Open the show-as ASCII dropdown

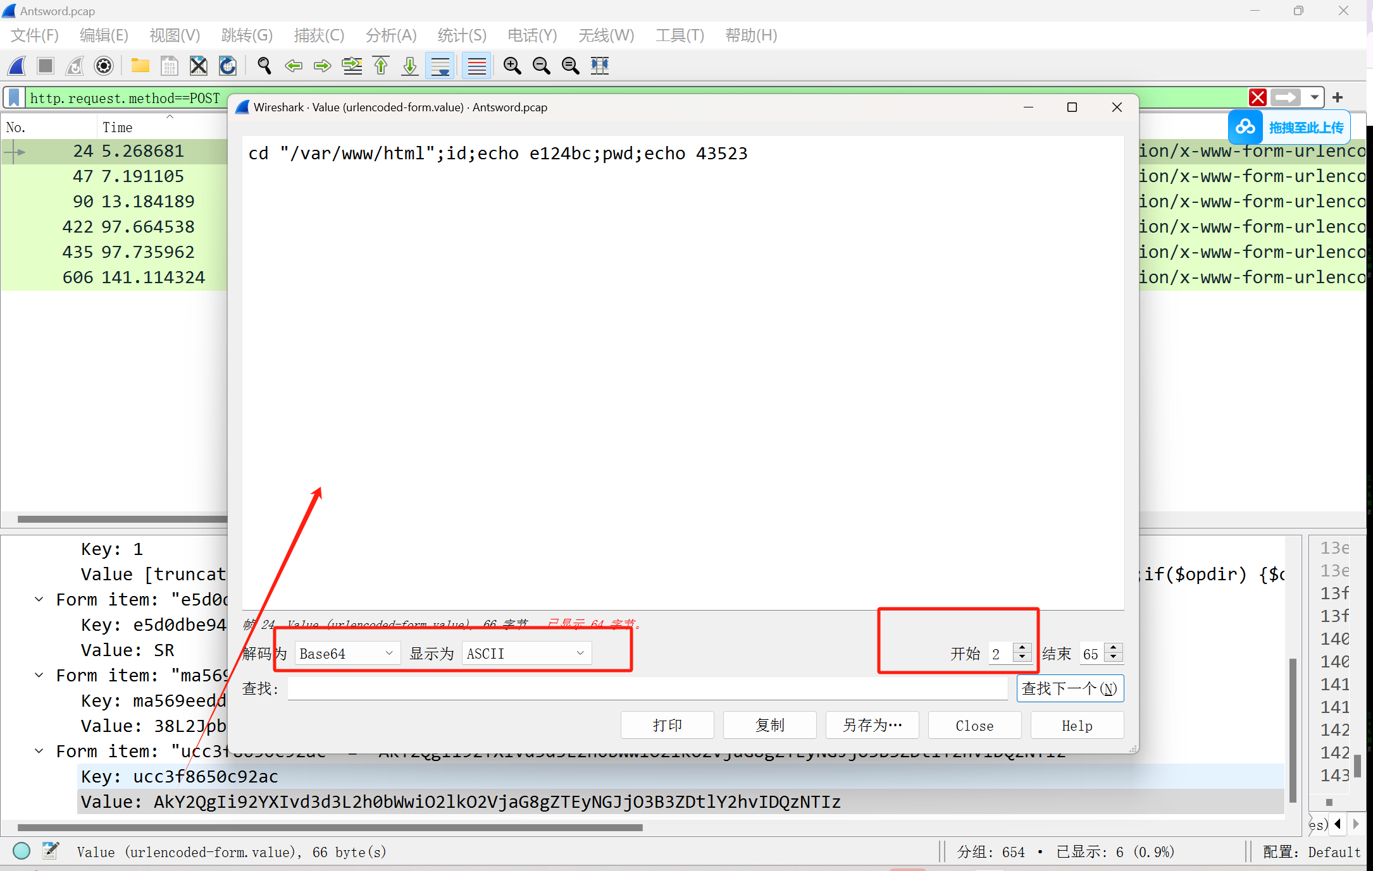click(x=526, y=654)
